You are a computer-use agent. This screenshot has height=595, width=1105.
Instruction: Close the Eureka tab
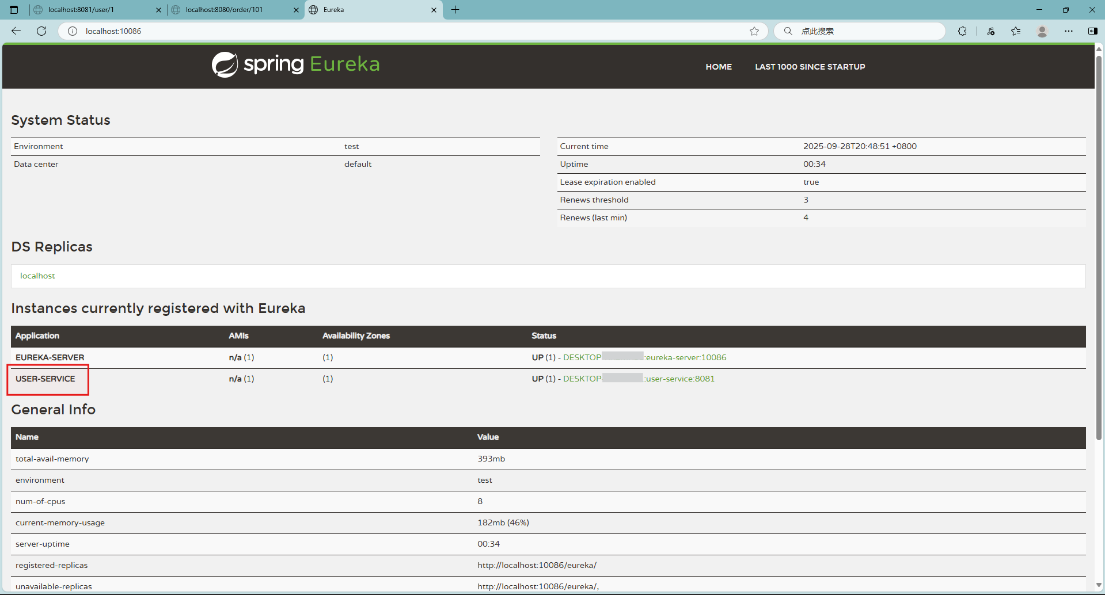coord(434,10)
